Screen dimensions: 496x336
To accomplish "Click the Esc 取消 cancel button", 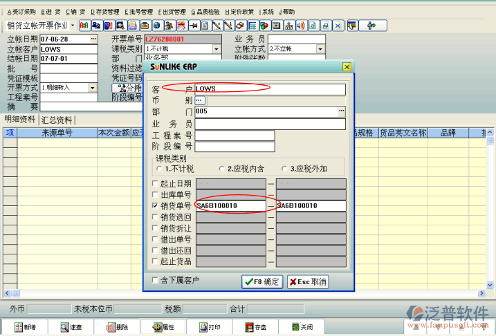I will (307, 281).
